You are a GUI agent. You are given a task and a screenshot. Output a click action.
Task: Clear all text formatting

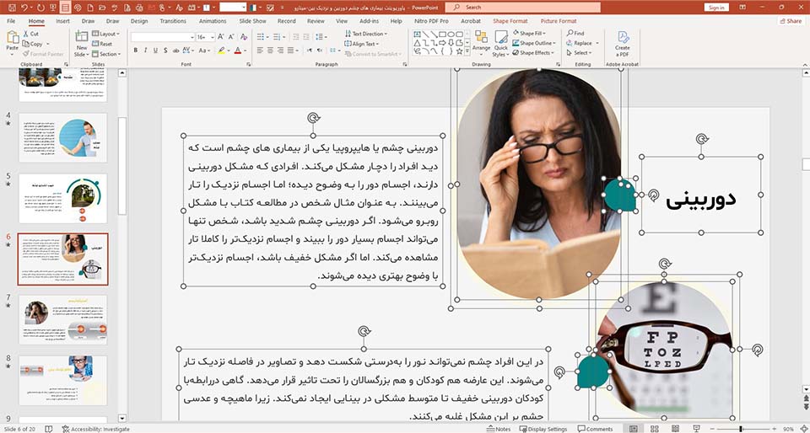243,37
